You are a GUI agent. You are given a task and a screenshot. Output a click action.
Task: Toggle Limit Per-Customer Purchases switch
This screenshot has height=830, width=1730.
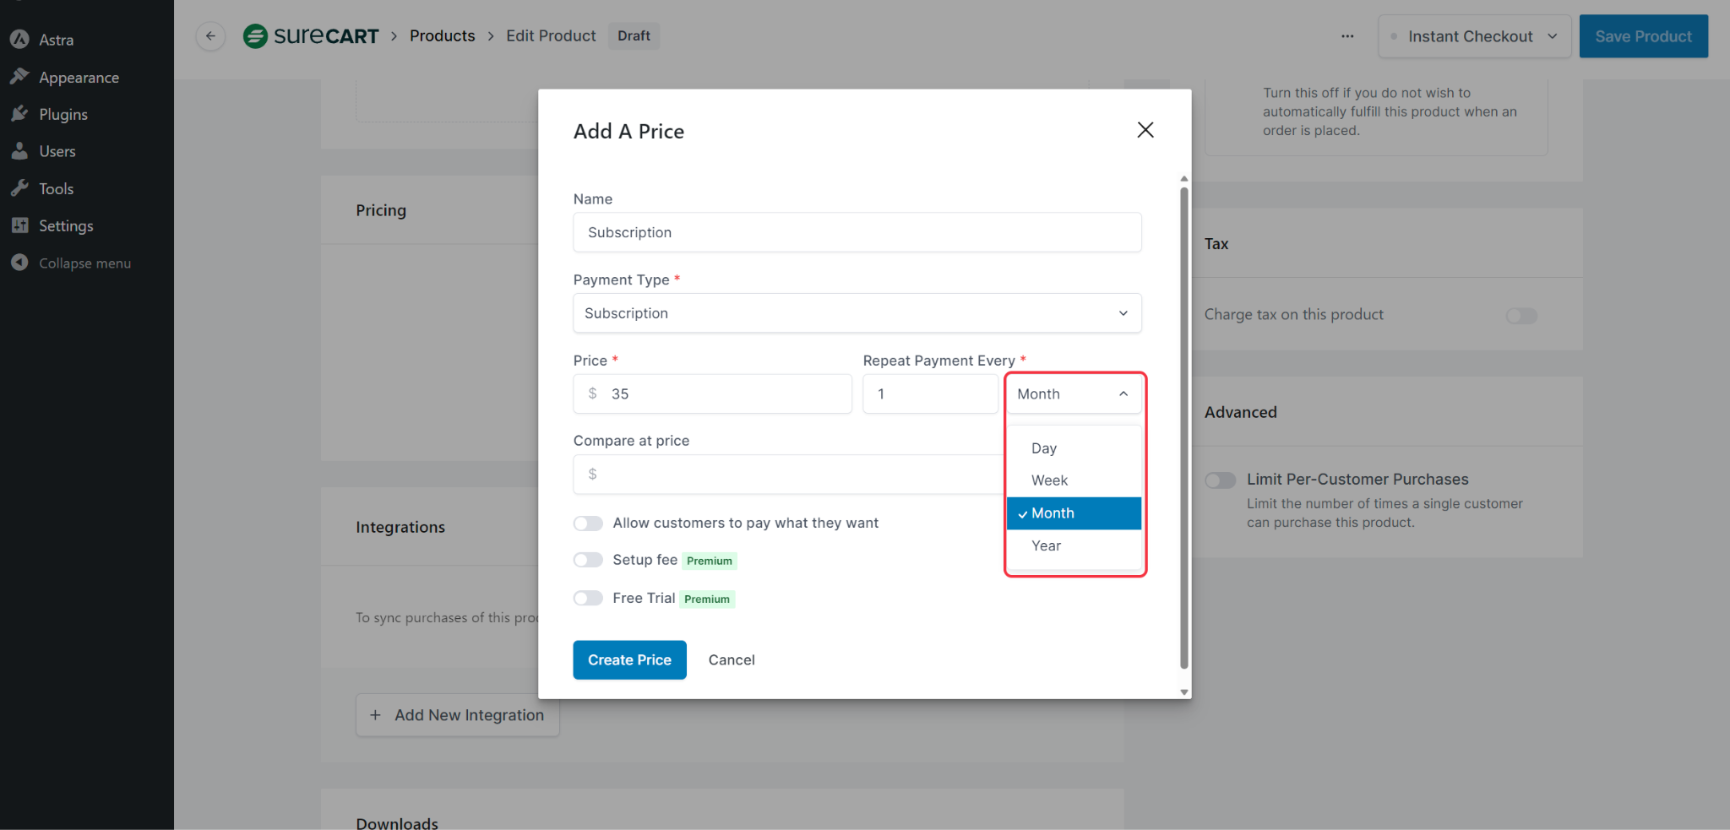tap(1221, 480)
